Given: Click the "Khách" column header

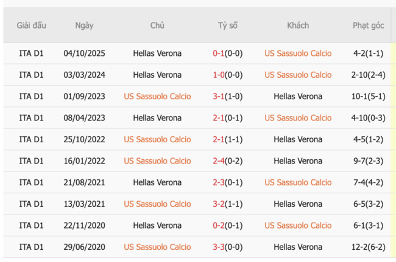Looking at the screenshot, I should pos(298,26).
